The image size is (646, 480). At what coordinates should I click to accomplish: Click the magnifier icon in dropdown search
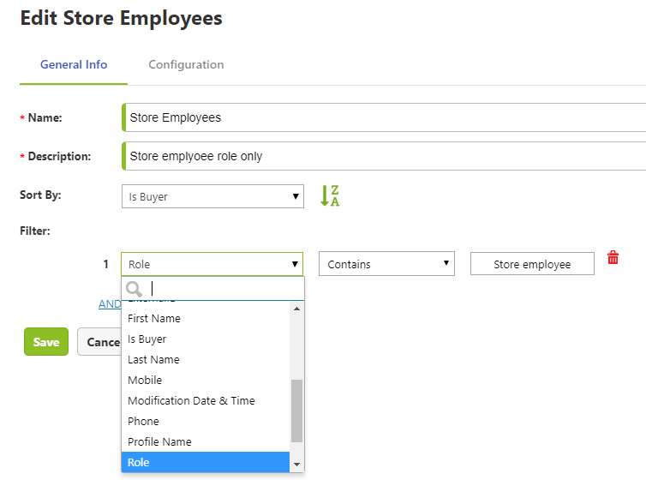[x=134, y=289]
